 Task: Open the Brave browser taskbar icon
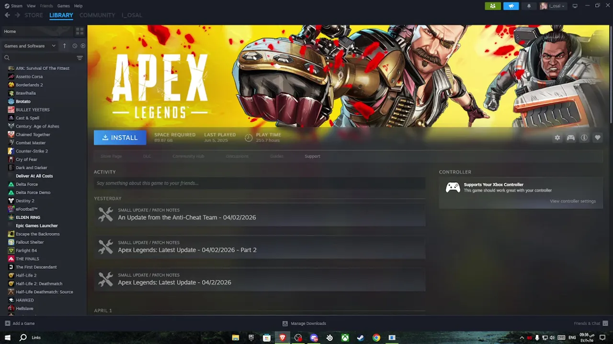click(283, 337)
